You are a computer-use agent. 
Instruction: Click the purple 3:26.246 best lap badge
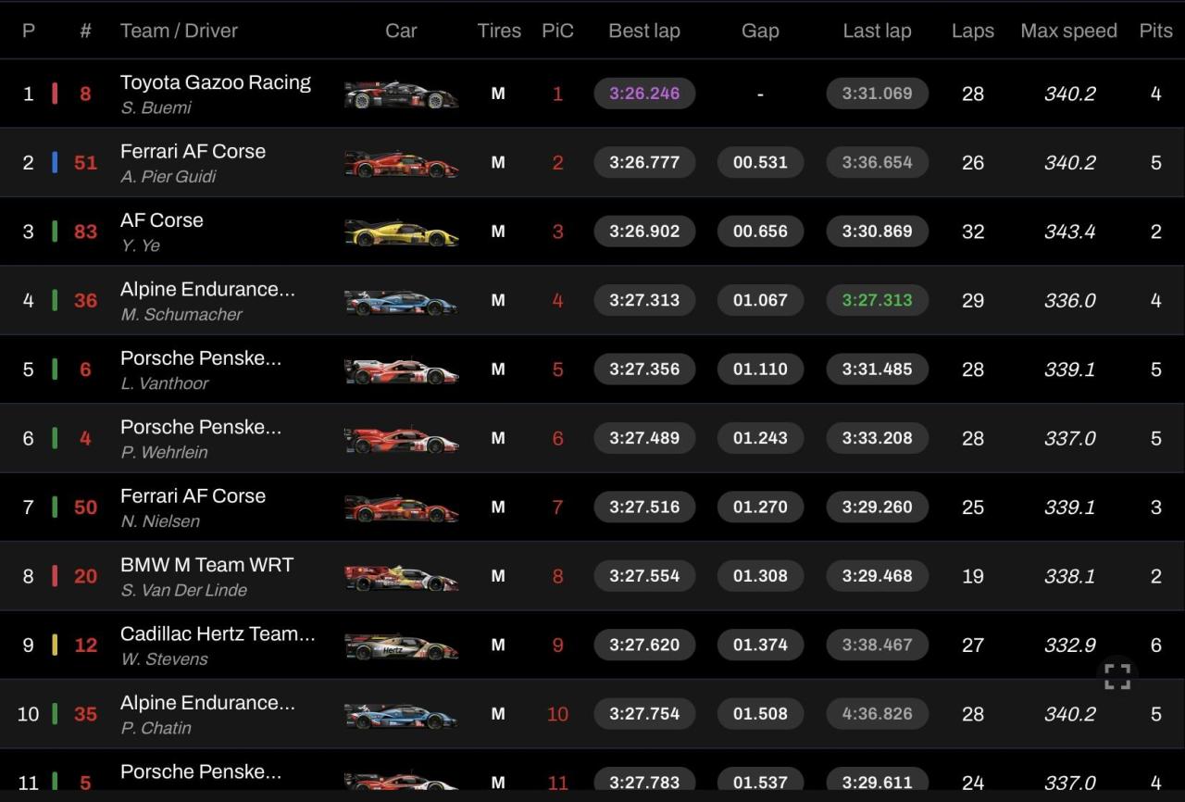[644, 94]
